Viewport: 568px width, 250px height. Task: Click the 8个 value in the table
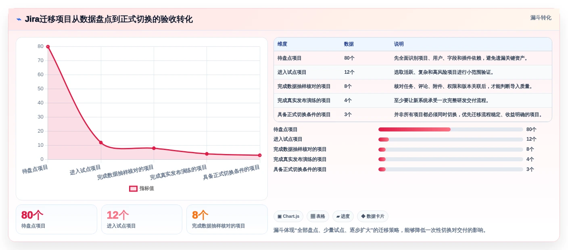(x=348, y=86)
